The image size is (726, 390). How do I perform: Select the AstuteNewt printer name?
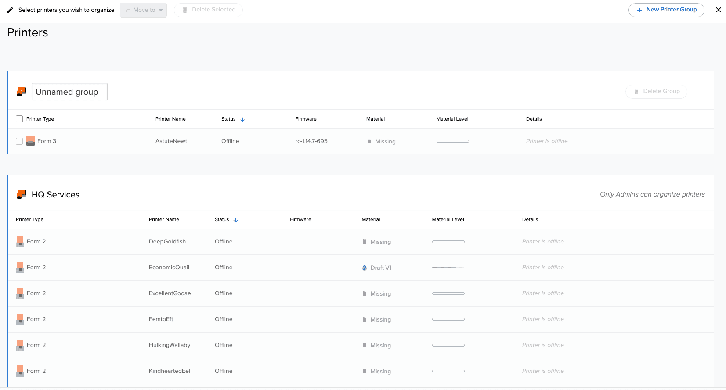pyautogui.click(x=171, y=141)
